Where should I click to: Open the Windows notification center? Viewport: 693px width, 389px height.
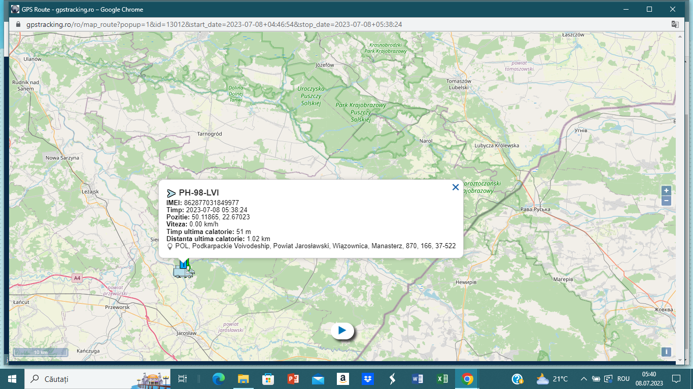coord(676,379)
